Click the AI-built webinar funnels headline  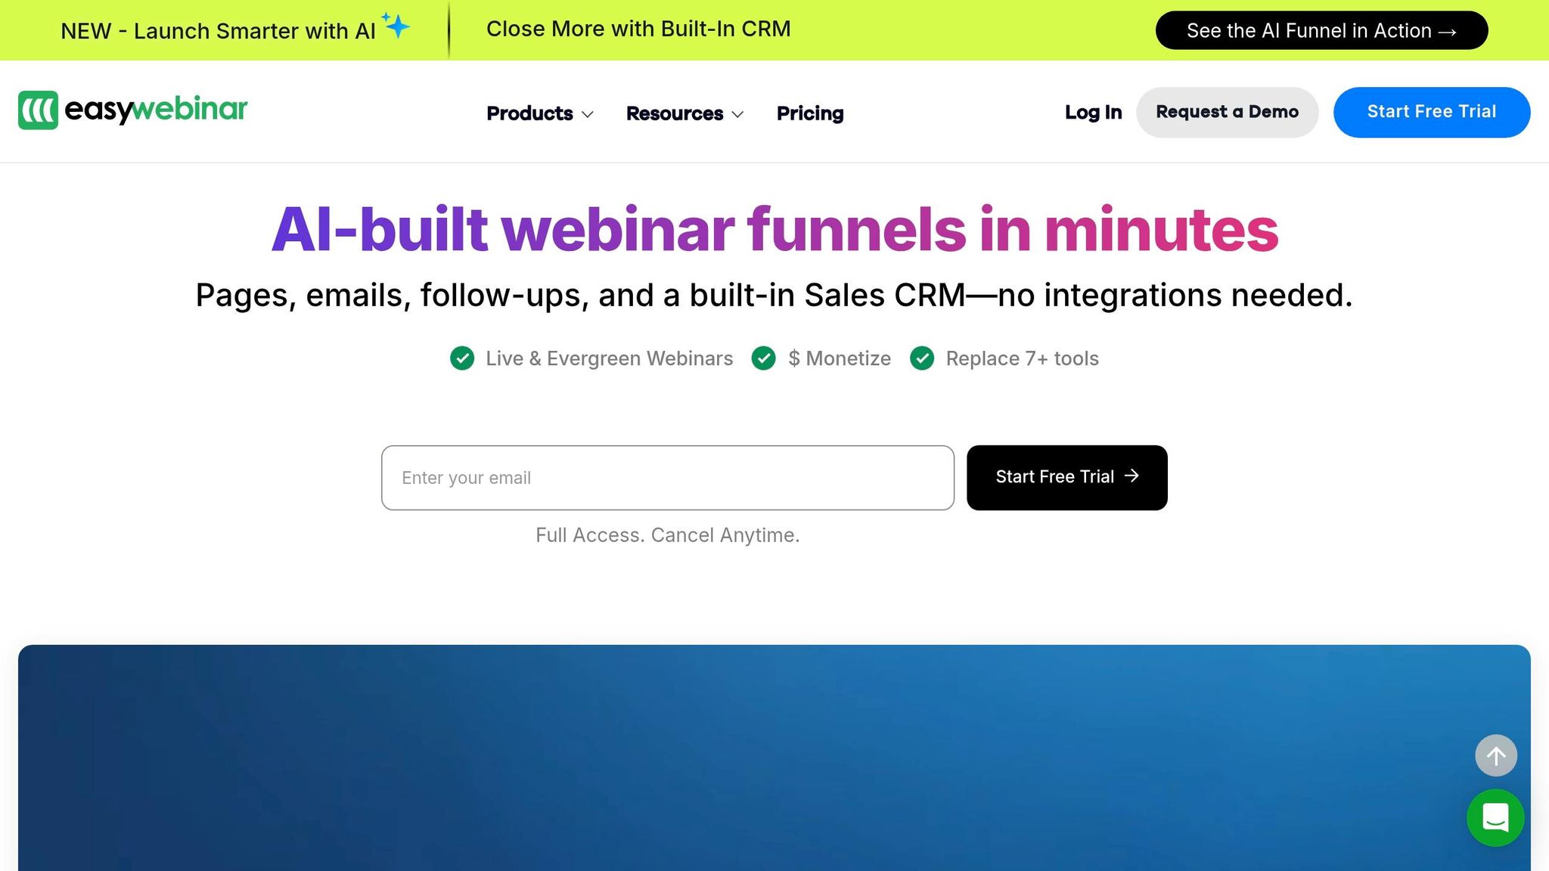click(774, 229)
